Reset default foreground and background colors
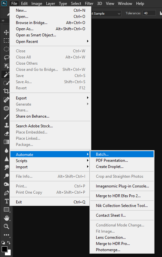The width and height of the screenshot is (162, 257). tap(3, 242)
